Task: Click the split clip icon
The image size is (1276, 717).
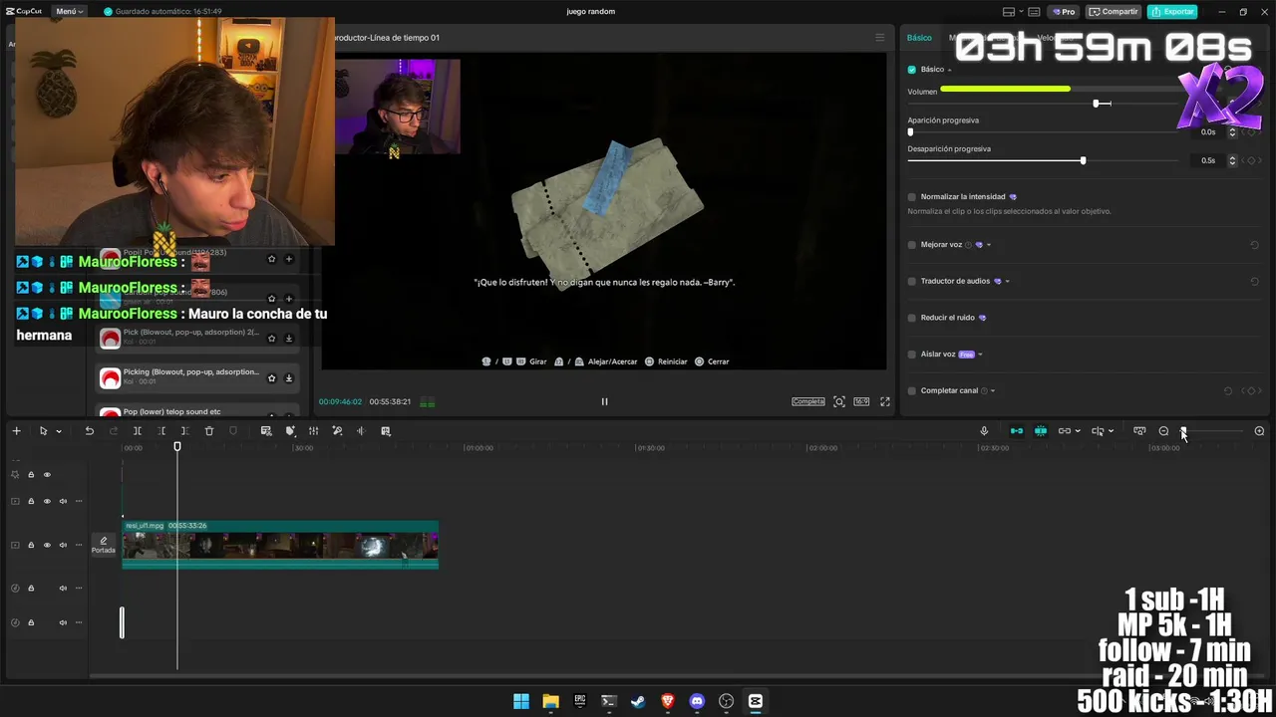Action: click(138, 431)
